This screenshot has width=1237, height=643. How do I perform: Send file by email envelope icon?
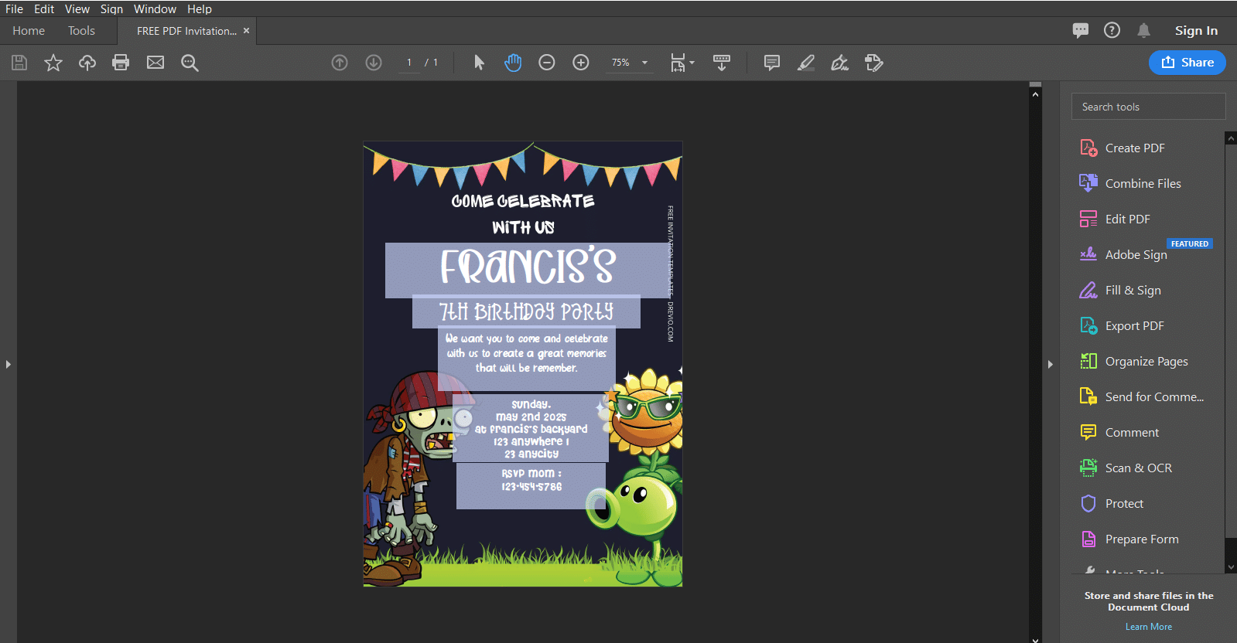tap(155, 63)
